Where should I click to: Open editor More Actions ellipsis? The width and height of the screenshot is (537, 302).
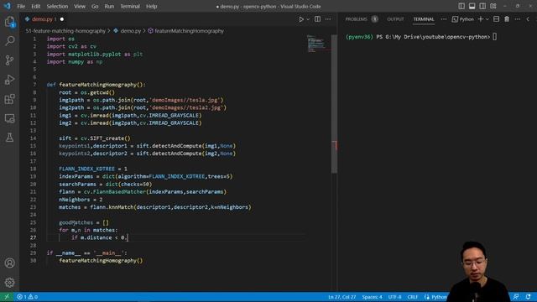coord(328,19)
